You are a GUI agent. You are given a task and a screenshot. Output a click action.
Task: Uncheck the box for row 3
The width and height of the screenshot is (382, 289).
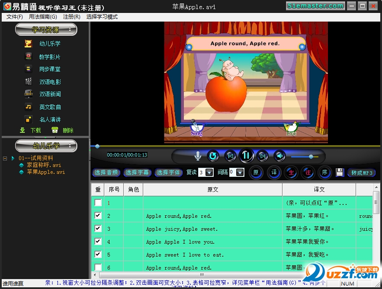tap(98, 228)
